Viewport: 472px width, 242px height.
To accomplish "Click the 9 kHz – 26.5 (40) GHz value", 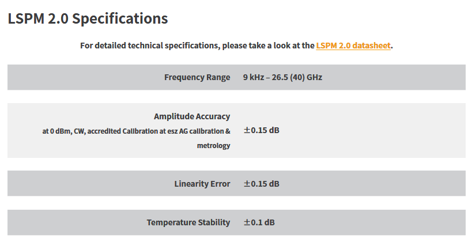I will tap(282, 77).
